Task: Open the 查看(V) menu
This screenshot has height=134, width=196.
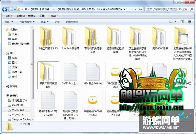Action: (32, 16)
